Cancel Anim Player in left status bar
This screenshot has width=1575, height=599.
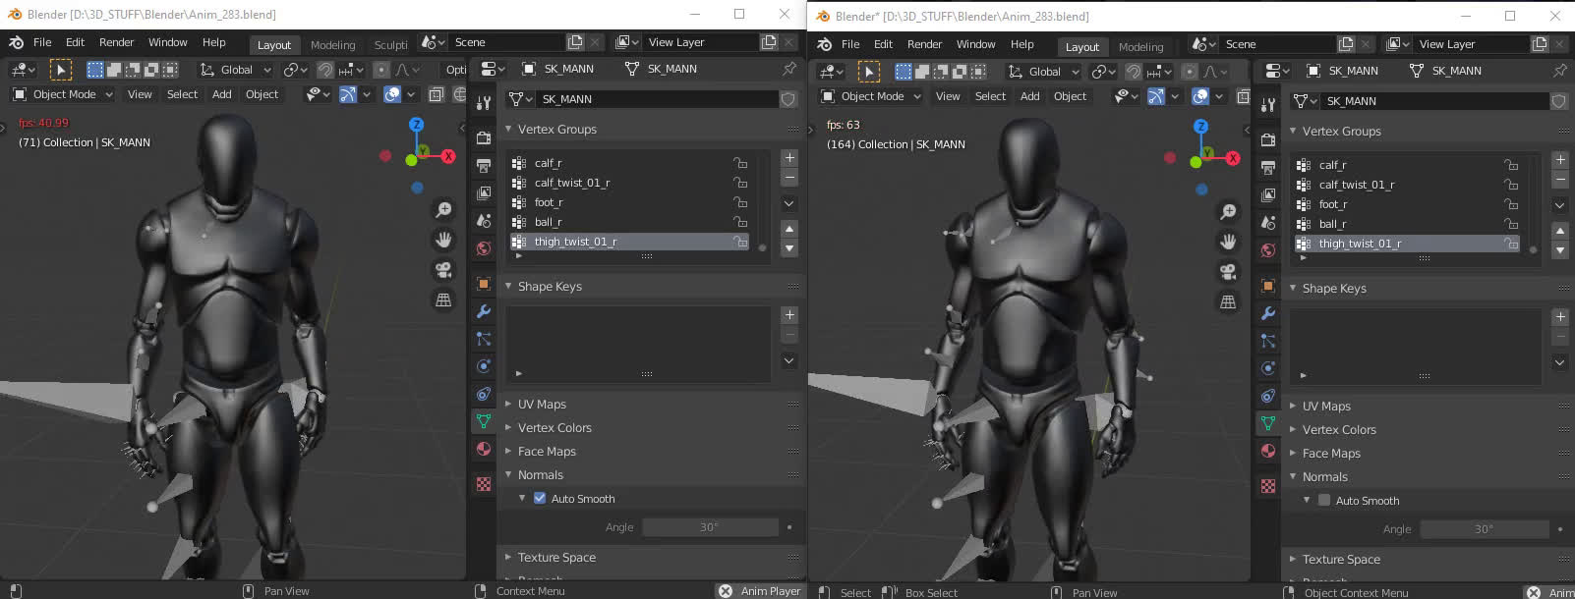726,591
